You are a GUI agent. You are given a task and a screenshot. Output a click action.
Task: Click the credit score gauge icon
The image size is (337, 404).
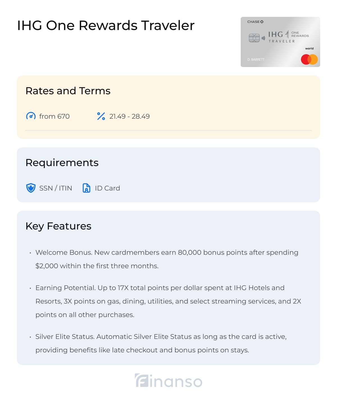[31, 116]
